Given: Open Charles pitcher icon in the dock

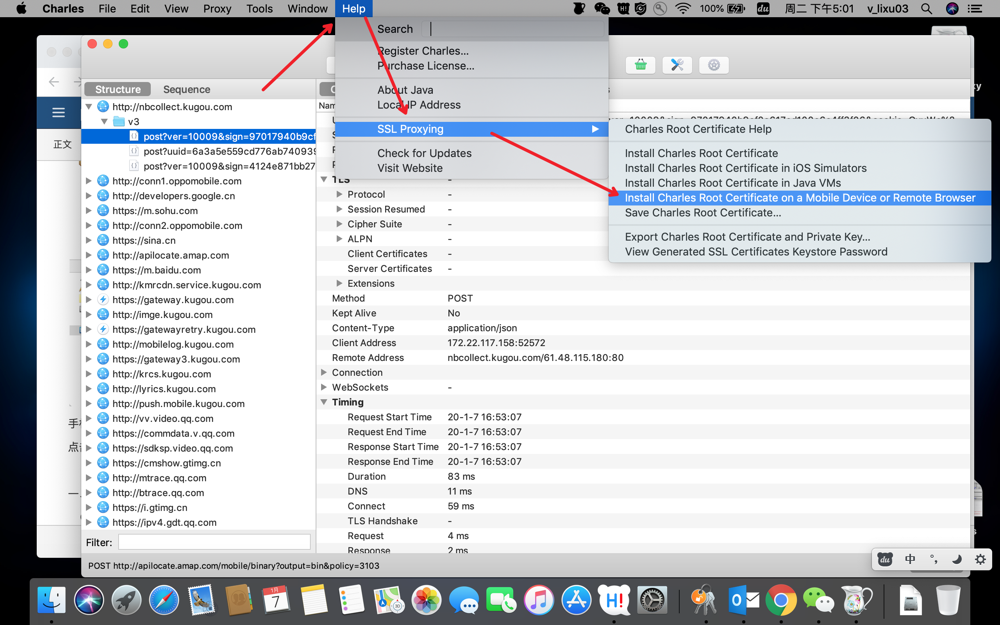Looking at the screenshot, I should (x=856, y=599).
